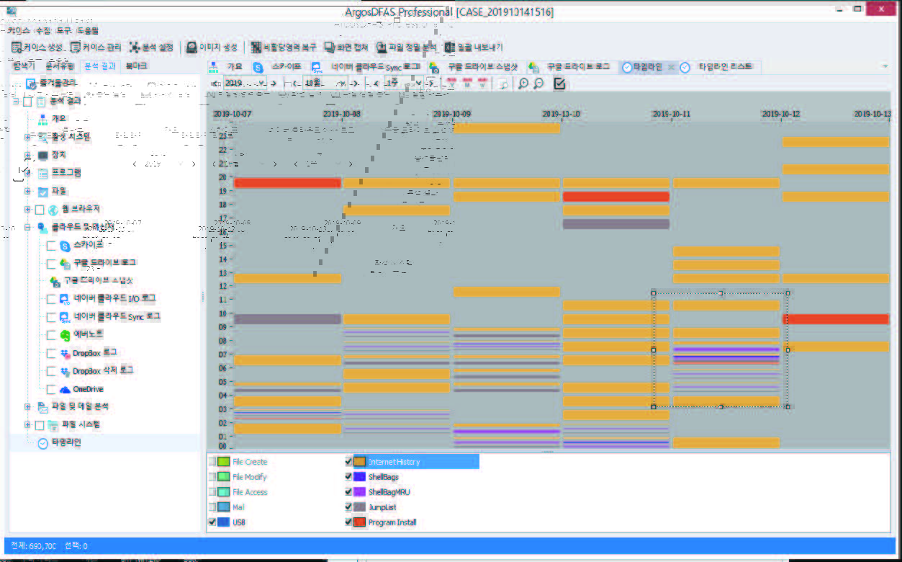Check the 구글 드라이브 로그 checkbox
902x562 pixels.
51,264
